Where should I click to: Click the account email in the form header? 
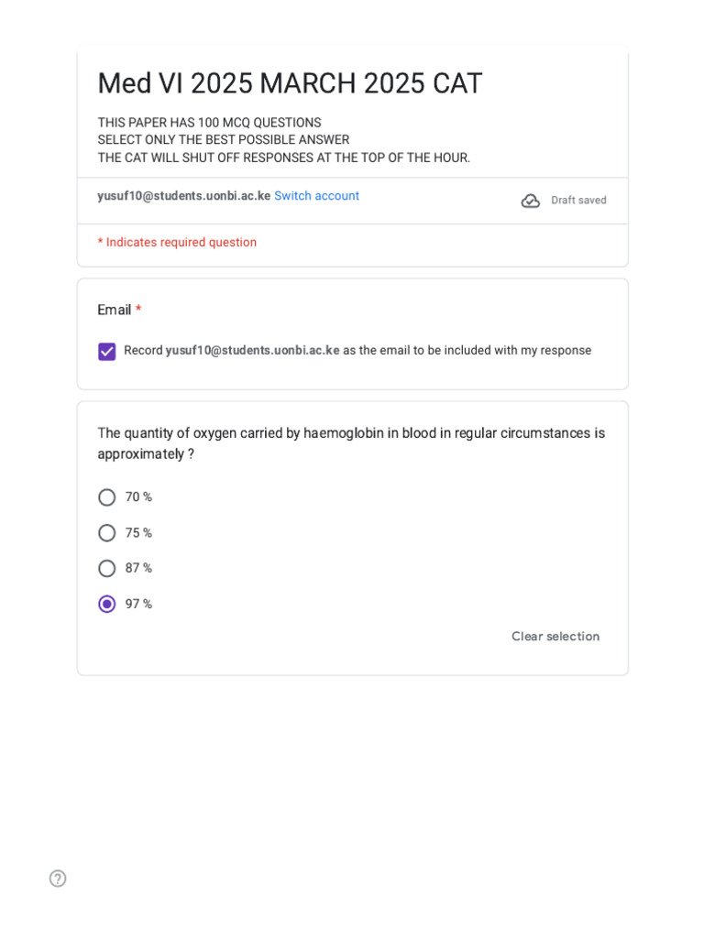coord(183,196)
